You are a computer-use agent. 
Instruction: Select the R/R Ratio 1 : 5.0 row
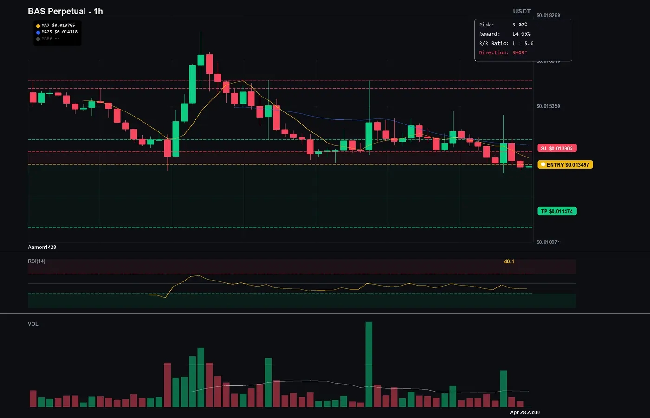tap(506, 43)
